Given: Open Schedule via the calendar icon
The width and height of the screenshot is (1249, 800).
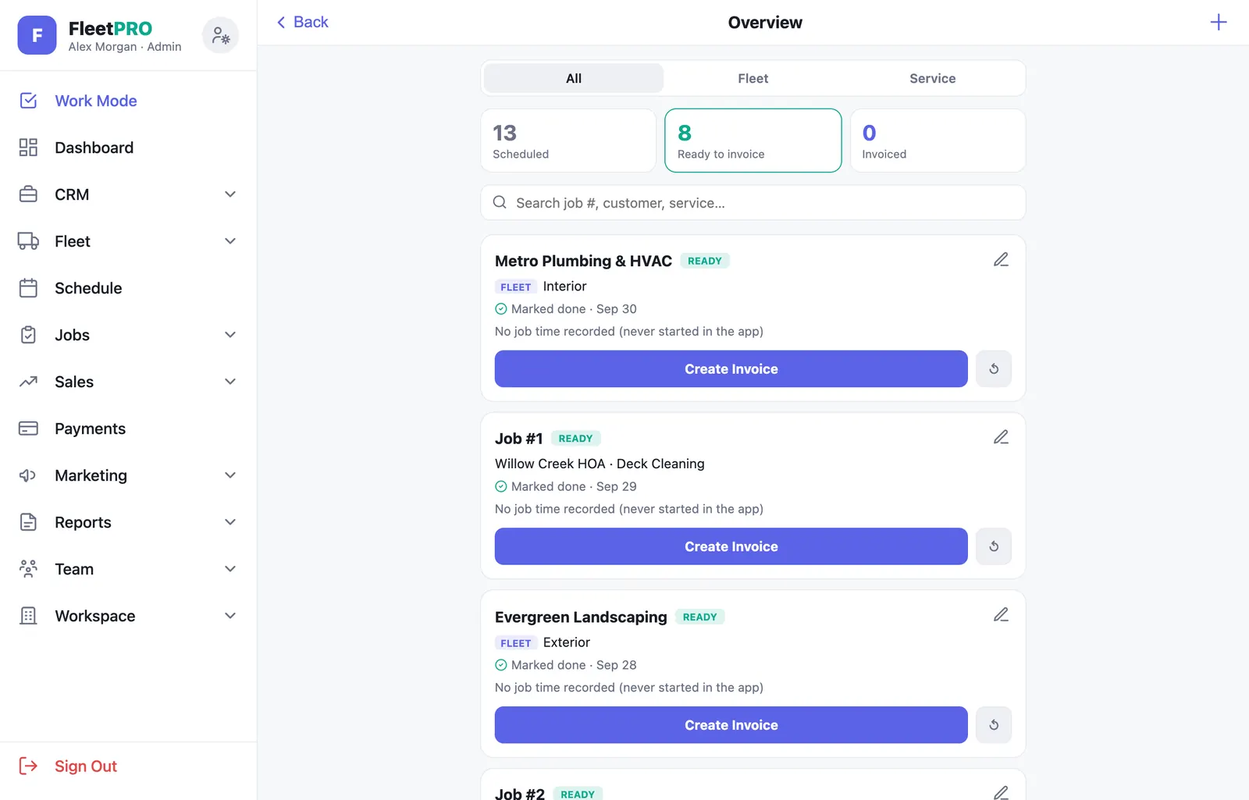Looking at the screenshot, I should (x=28, y=288).
